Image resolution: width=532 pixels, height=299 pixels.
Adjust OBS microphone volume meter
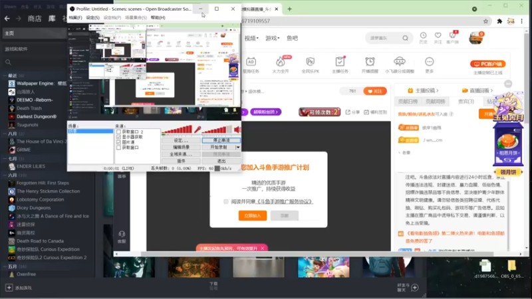(x=177, y=129)
